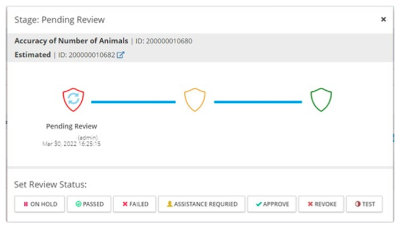Close the Stage: Pending Review dialog

point(383,19)
